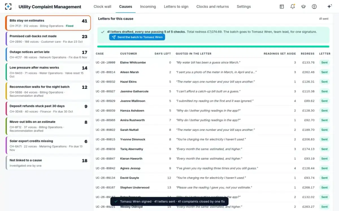This screenshot has width=339, height=211.
Task: Click the Sent badge for Agnes Jessop
Action: click(x=324, y=168)
